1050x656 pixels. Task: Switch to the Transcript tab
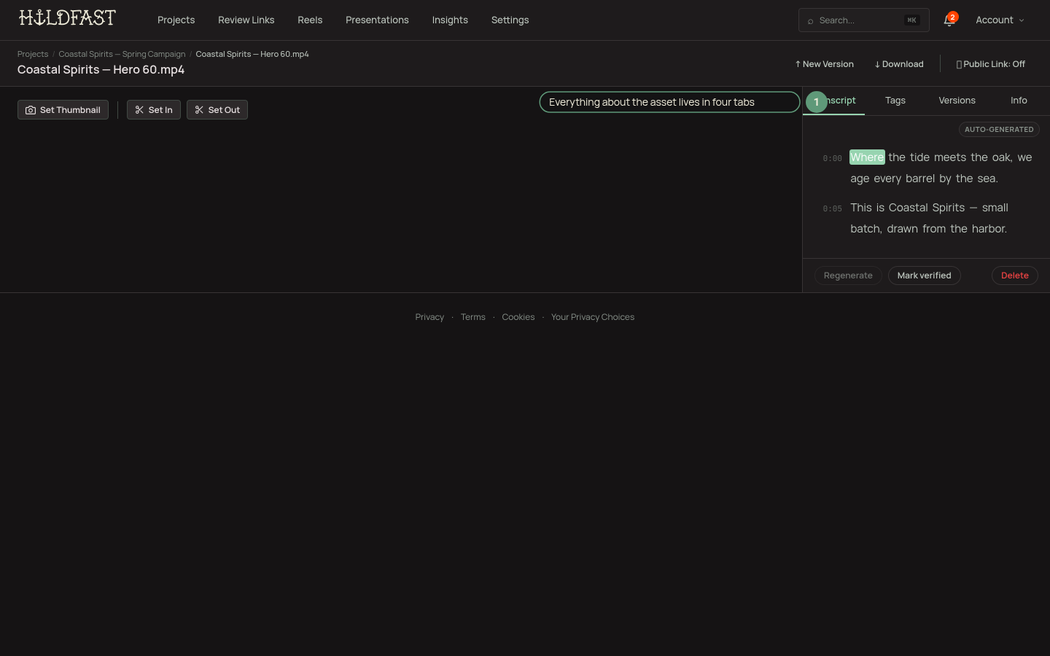(833, 101)
